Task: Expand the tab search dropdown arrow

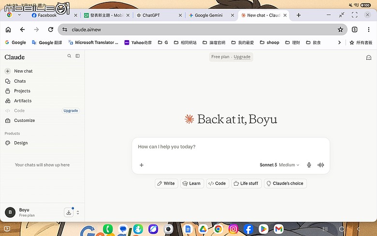Action: pyautogui.click(x=19, y=15)
